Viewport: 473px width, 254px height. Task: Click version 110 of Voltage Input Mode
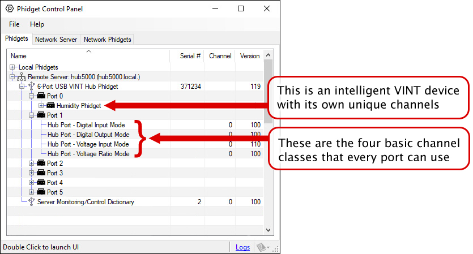point(255,144)
